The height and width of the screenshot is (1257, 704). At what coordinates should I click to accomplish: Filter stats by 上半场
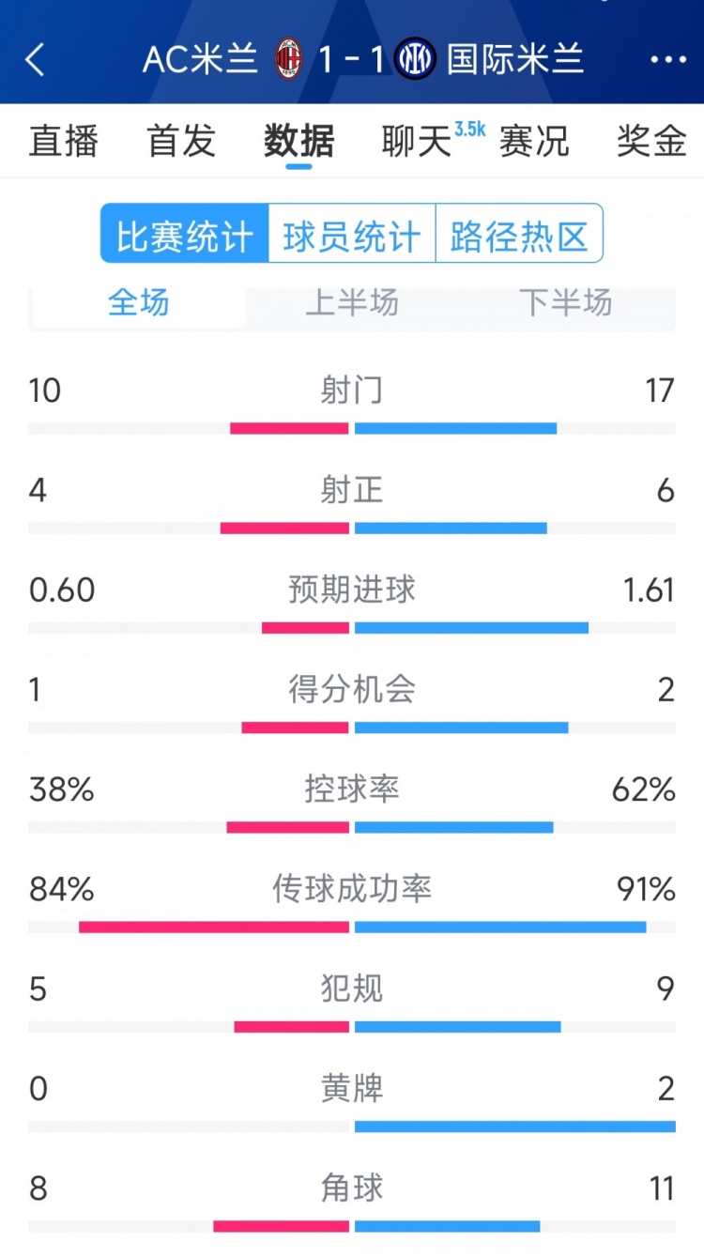click(x=352, y=303)
